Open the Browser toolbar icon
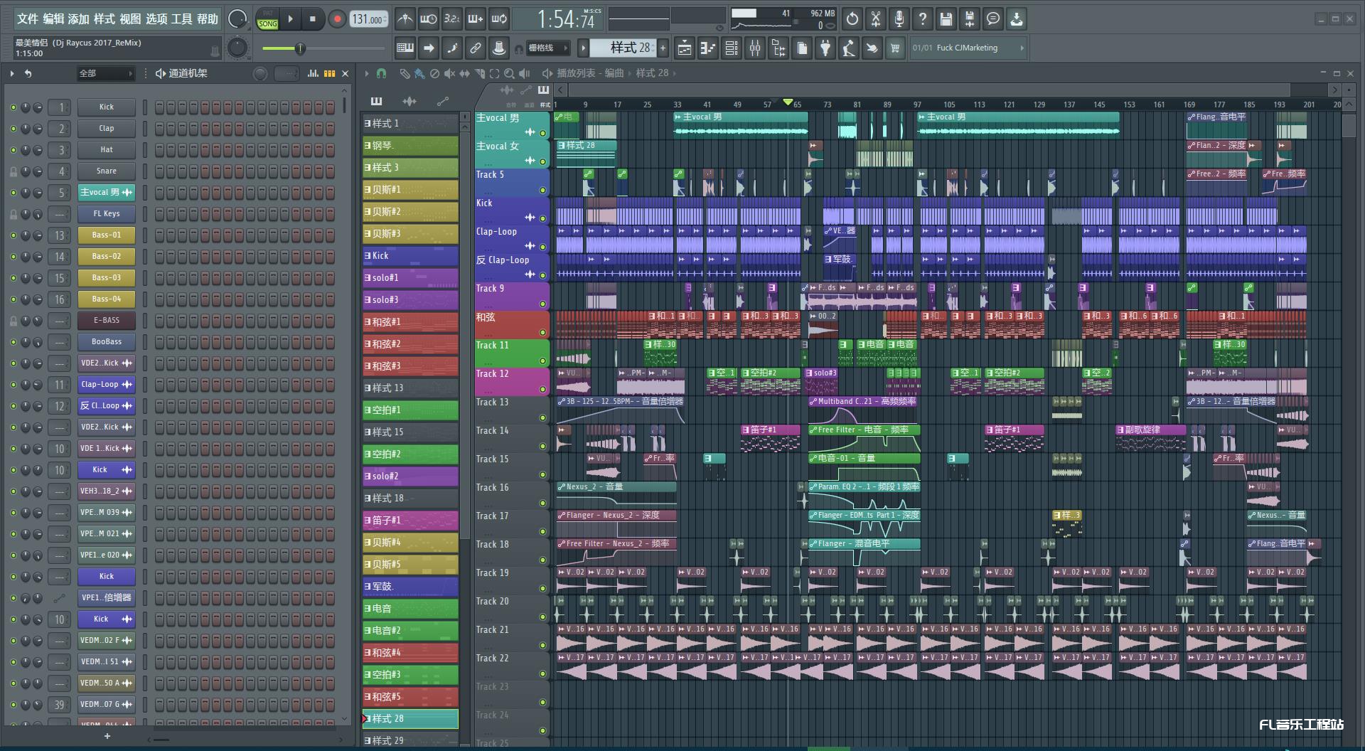The image size is (1365, 751). click(778, 48)
